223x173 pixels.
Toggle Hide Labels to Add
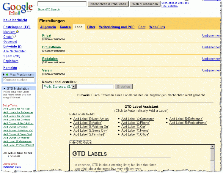(82, 114)
